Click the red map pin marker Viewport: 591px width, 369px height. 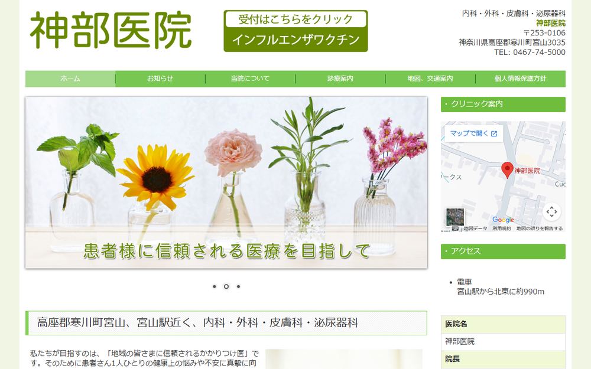[507, 170]
